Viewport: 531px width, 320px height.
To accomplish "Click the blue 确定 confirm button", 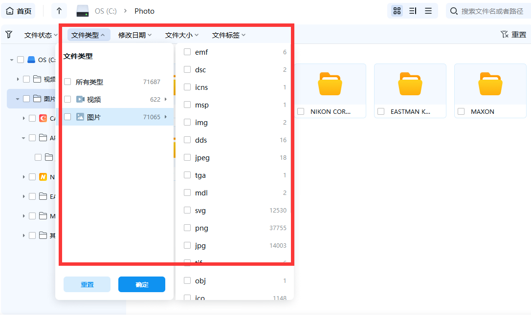I will (x=142, y=284).
